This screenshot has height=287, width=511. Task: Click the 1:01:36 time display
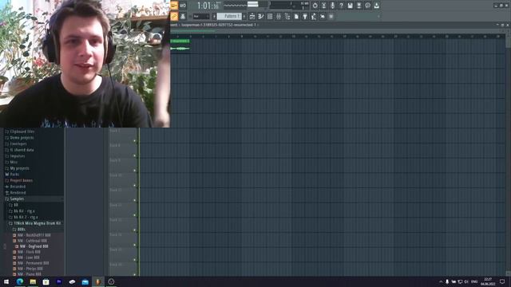point(208,6)
